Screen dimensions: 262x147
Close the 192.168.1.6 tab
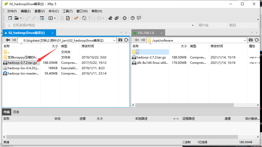[x=162, y=33]
